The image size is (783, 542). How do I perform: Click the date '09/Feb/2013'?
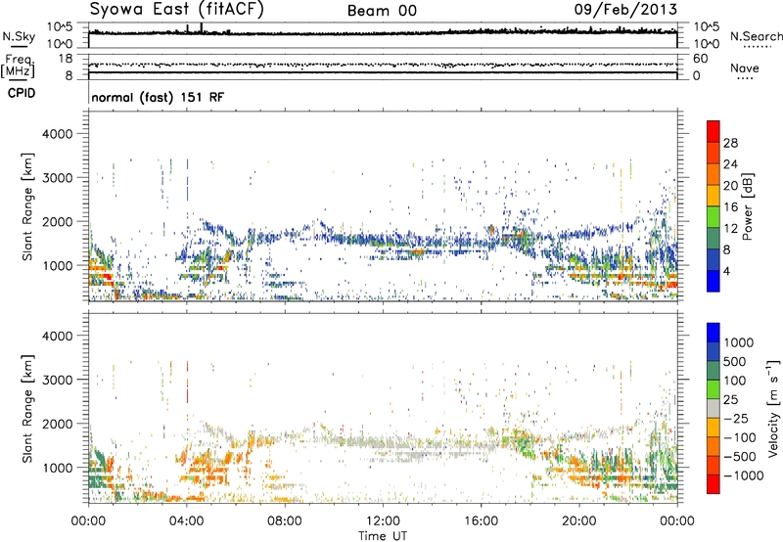click(x=625, y=9)
